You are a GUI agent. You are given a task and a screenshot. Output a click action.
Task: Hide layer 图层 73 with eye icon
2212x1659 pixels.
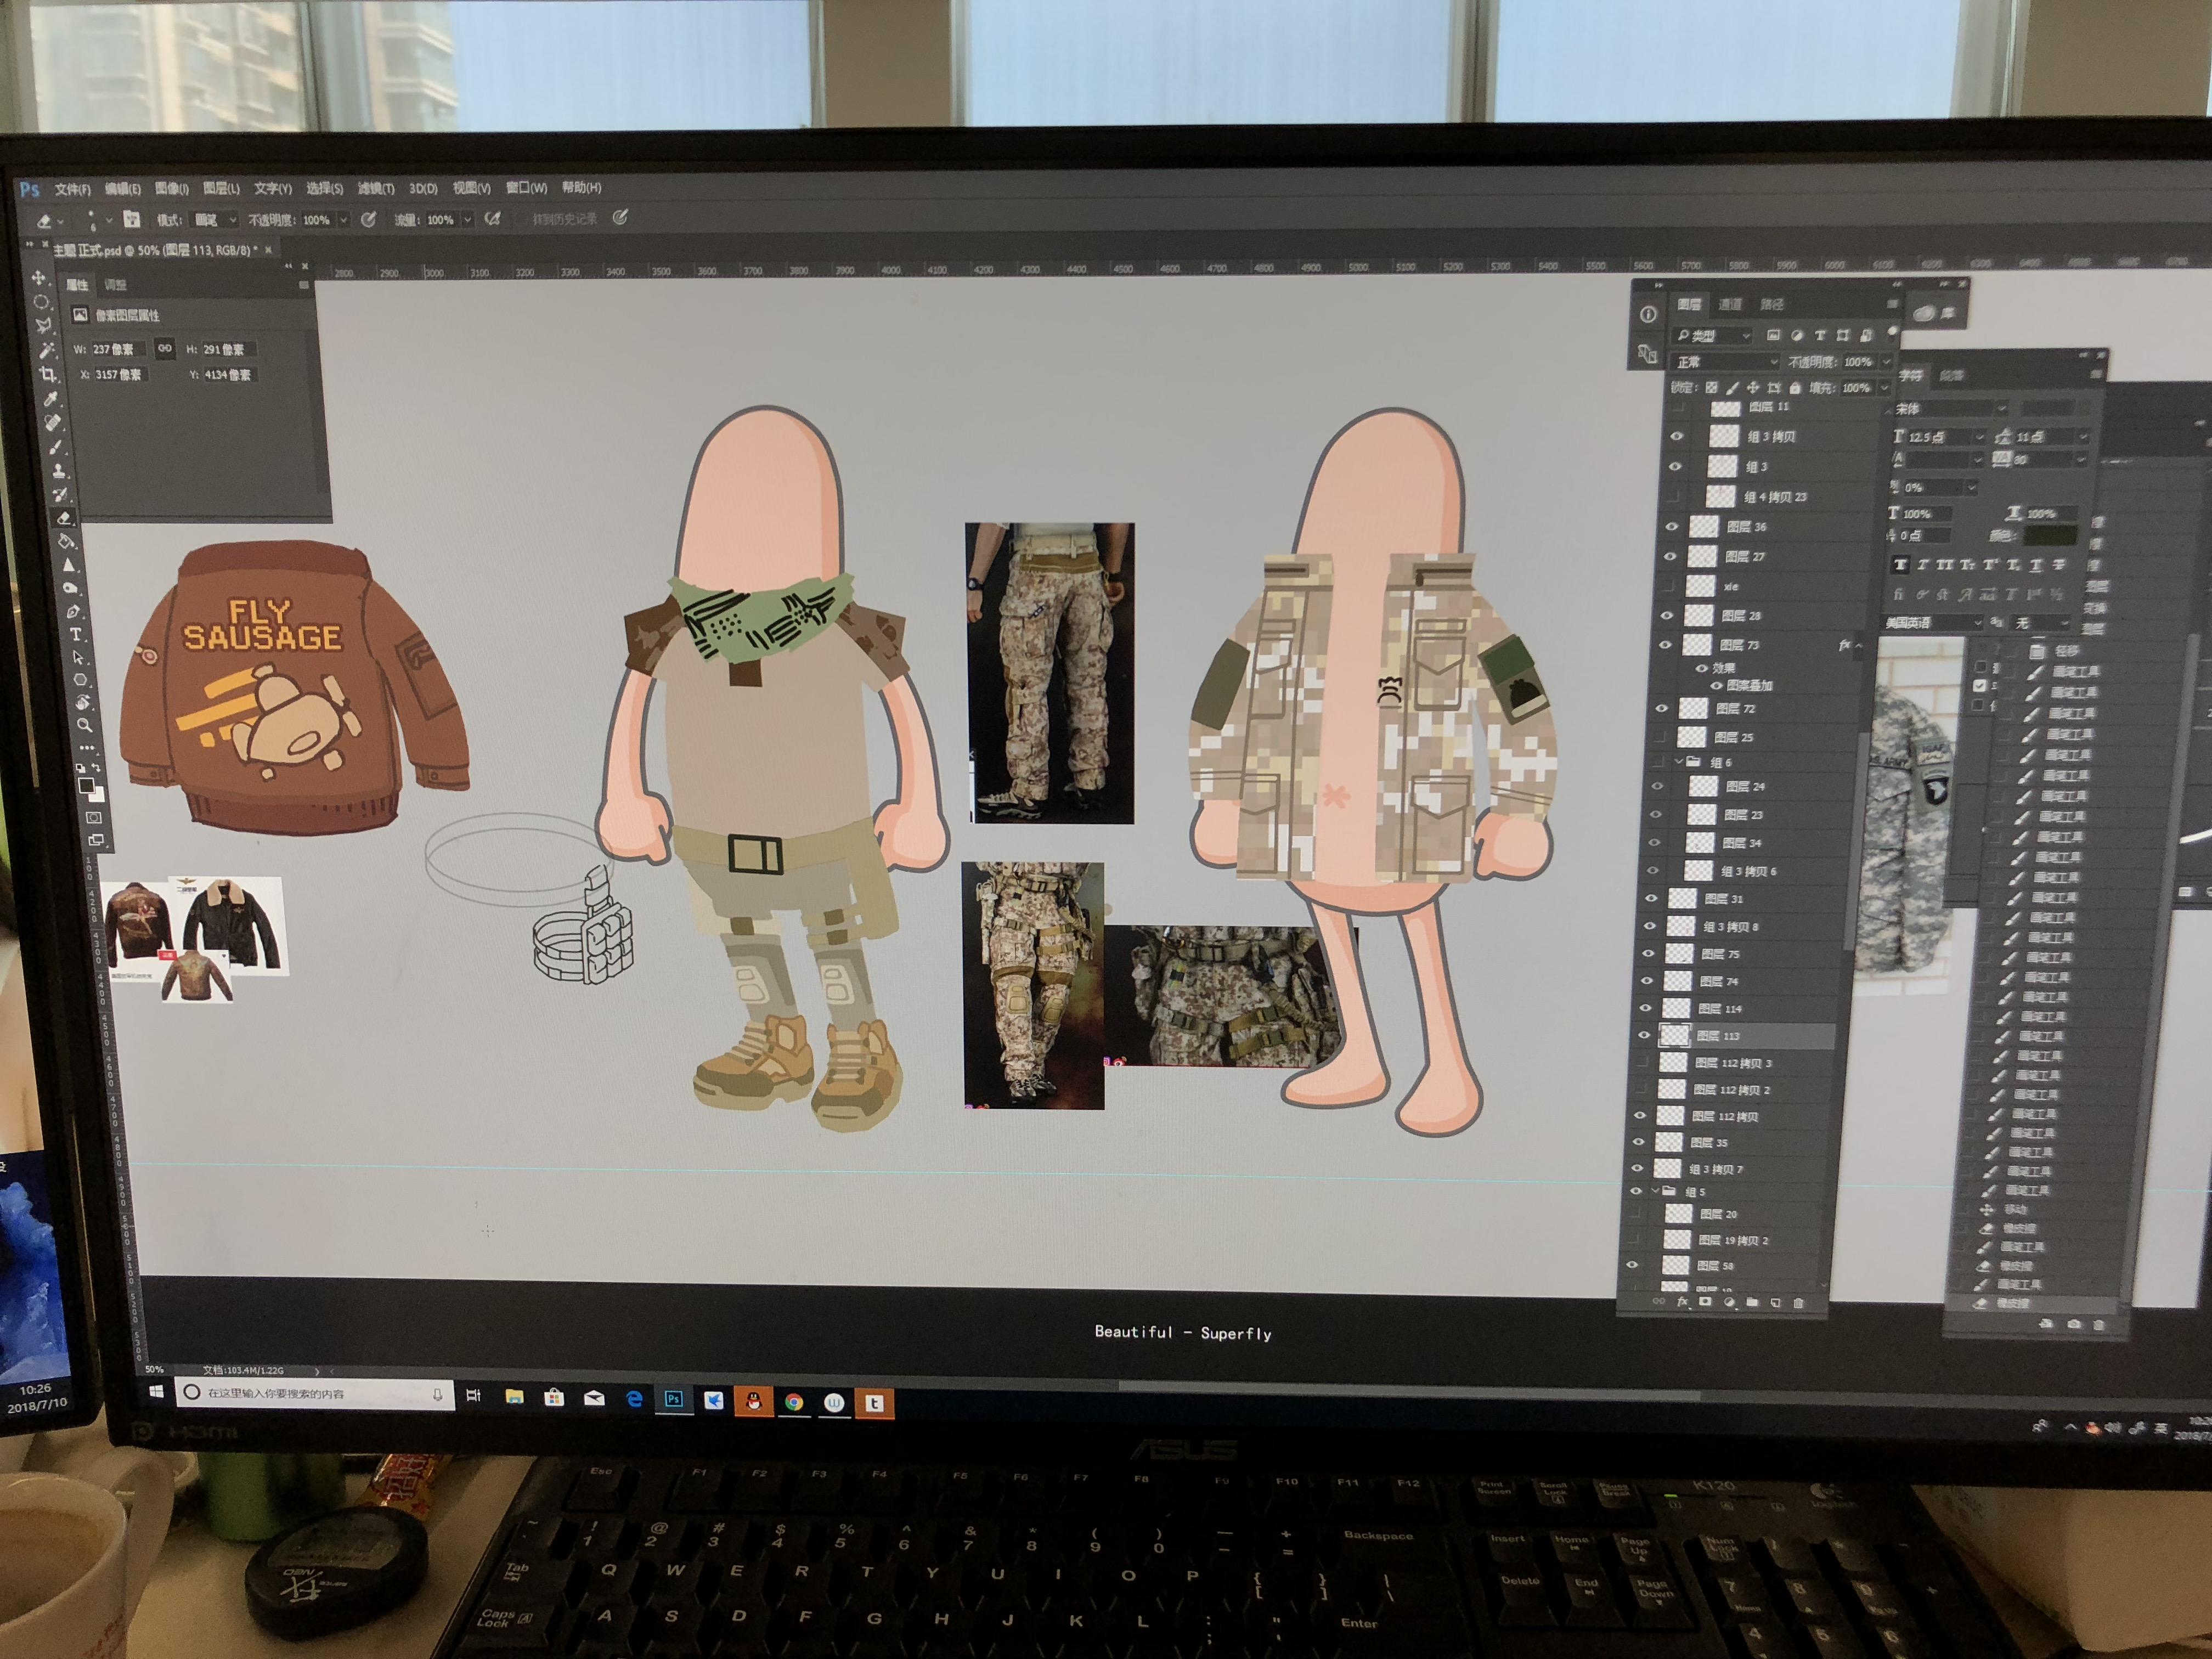click(1665, 645)
